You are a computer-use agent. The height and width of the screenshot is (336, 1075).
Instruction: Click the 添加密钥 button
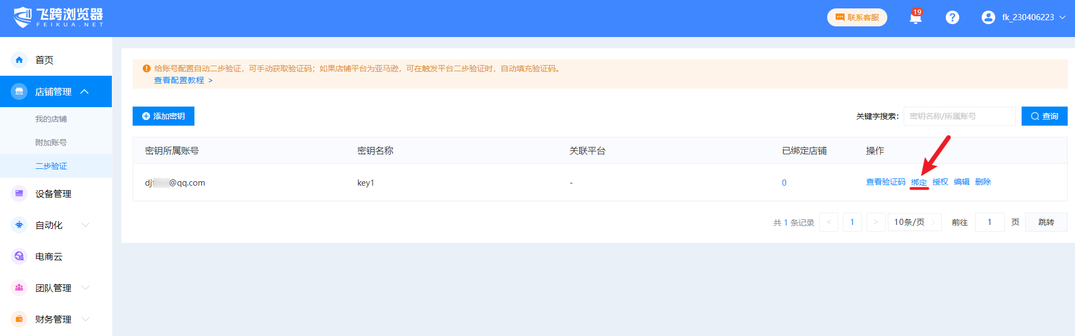[x=164, y=116]
